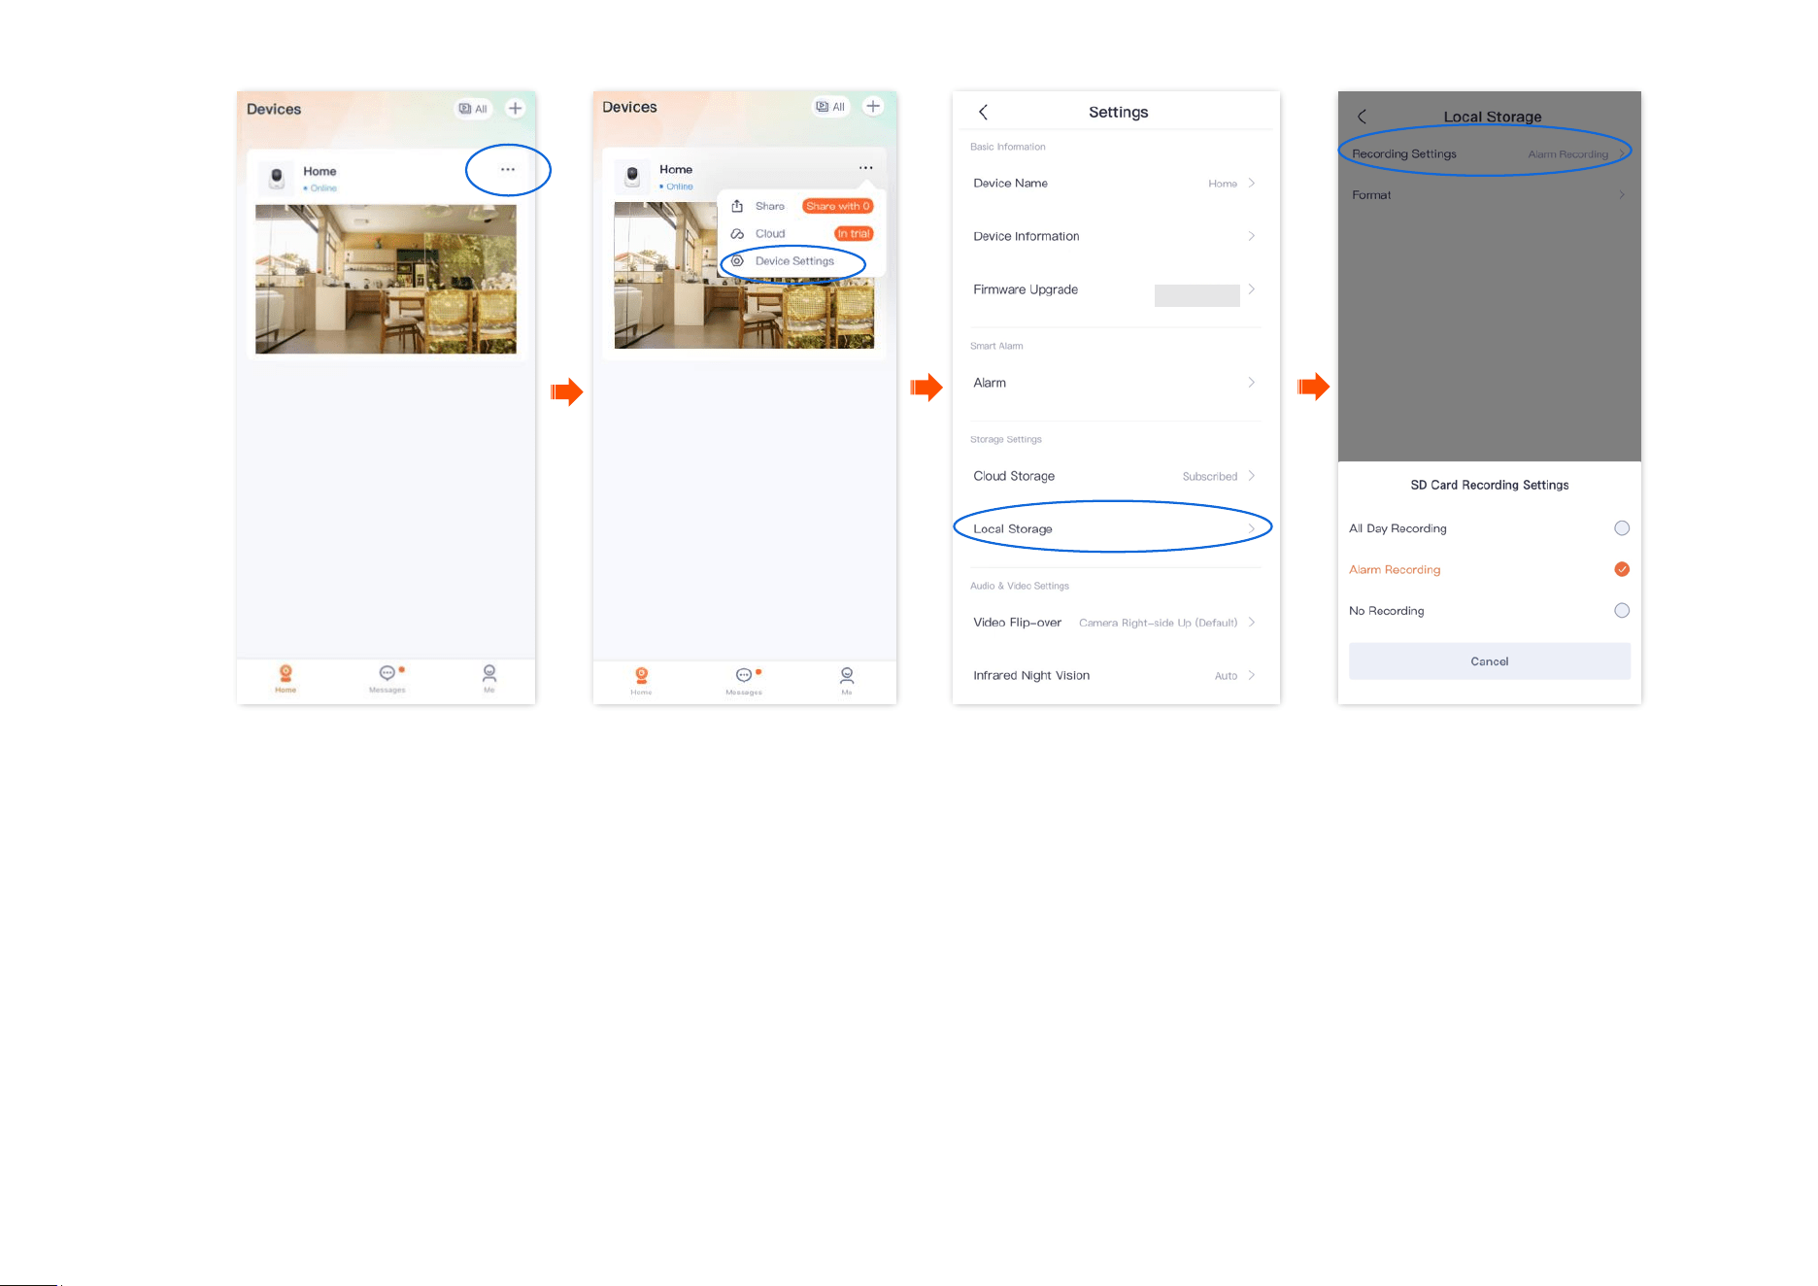
Task: Go back from the Local Storage screen
Action: tap(1362, 117)
